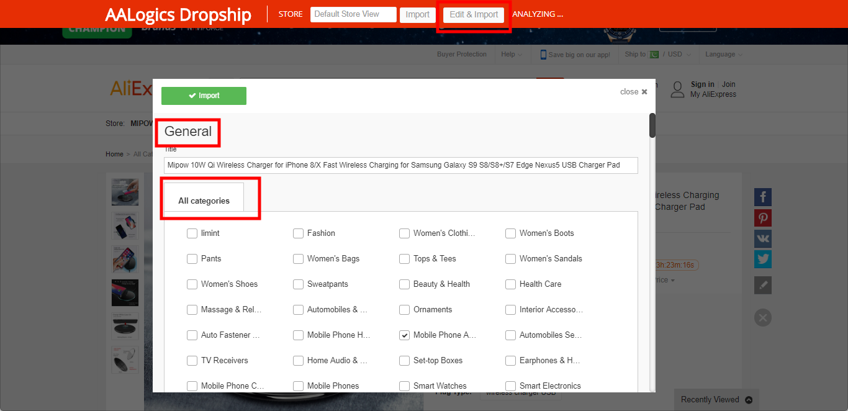Click the Join link
The height and width of the screenshot is (411, 848).
pyautogui.click(x=729, y=84)
